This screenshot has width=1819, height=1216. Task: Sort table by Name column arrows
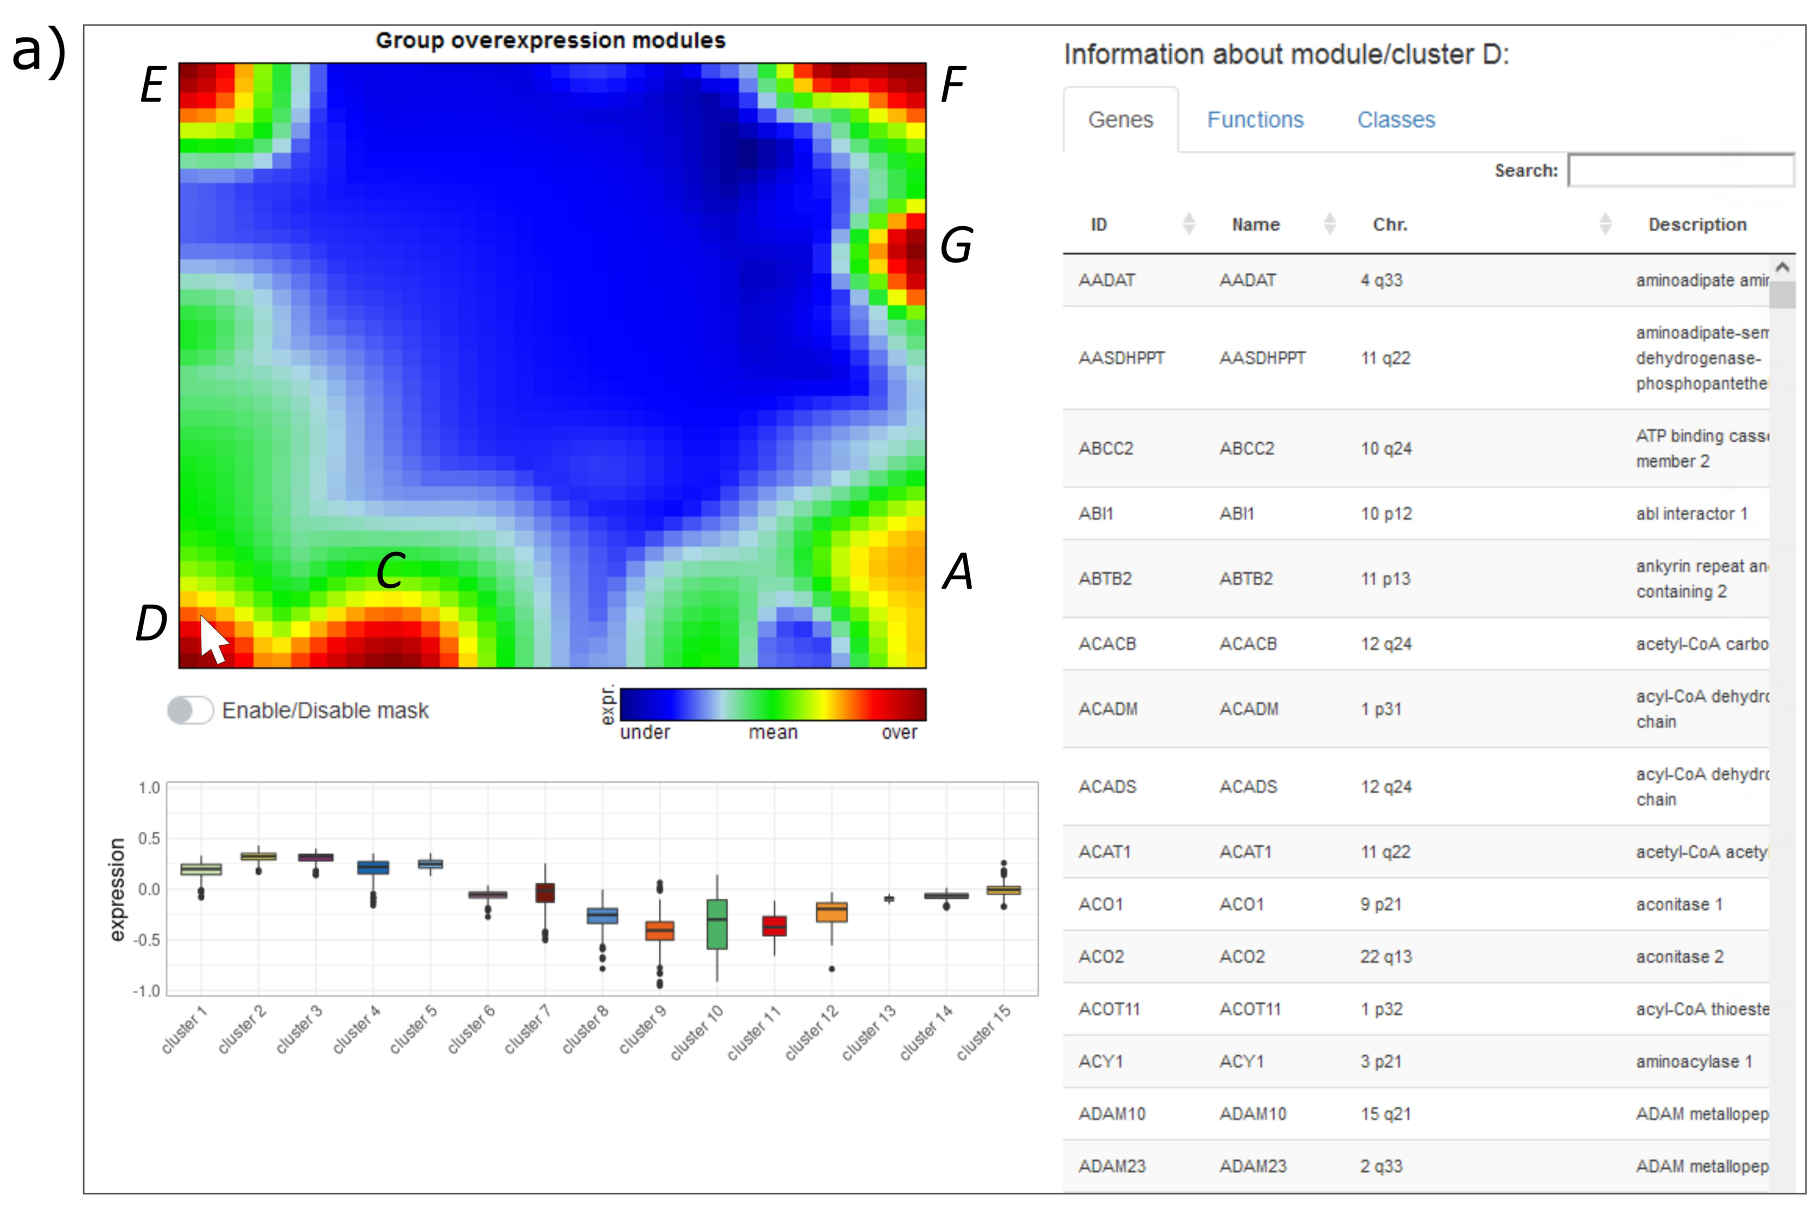pyautogui.click(x=1329, y=224)
